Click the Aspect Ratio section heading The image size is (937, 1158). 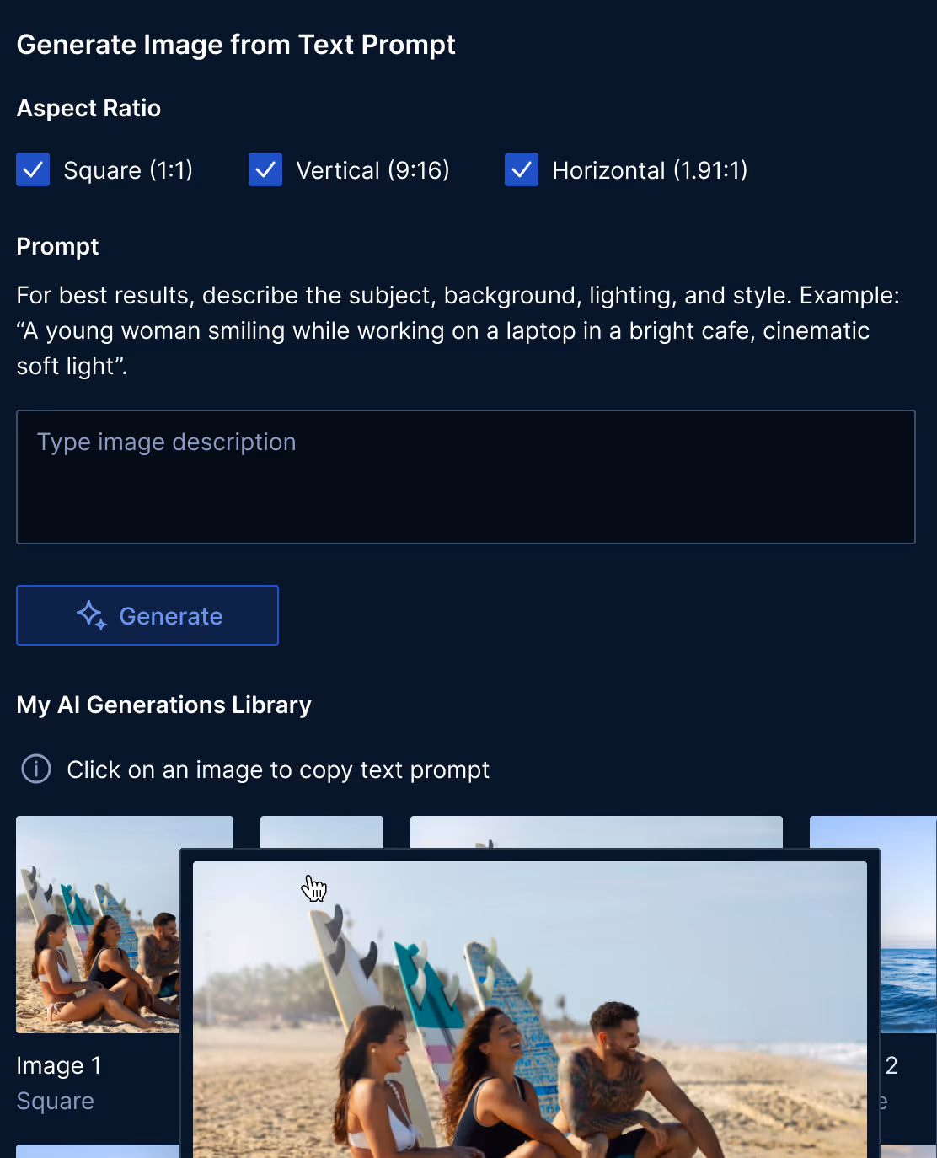(x=88, y=108)
